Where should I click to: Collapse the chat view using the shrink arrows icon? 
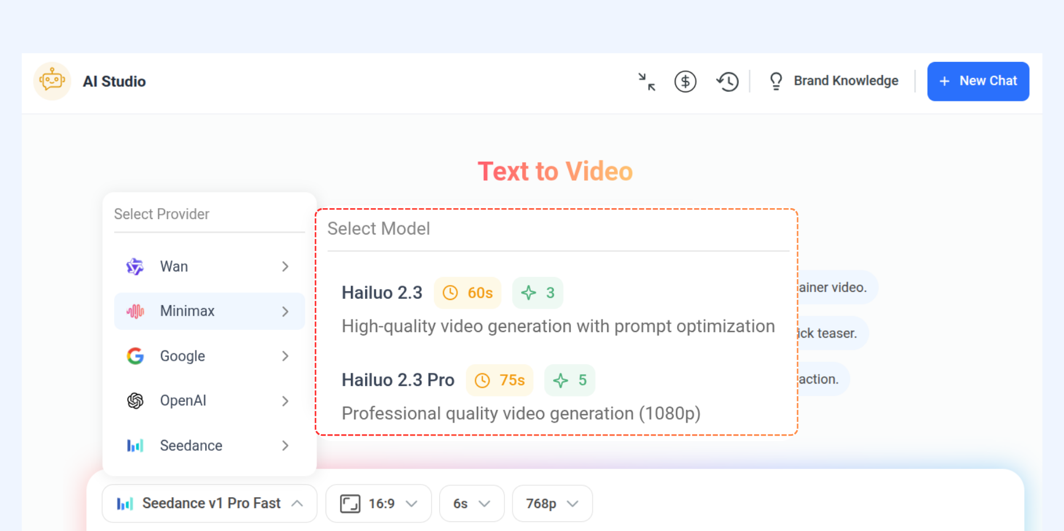pyautogui.click(x=647, y=81)
